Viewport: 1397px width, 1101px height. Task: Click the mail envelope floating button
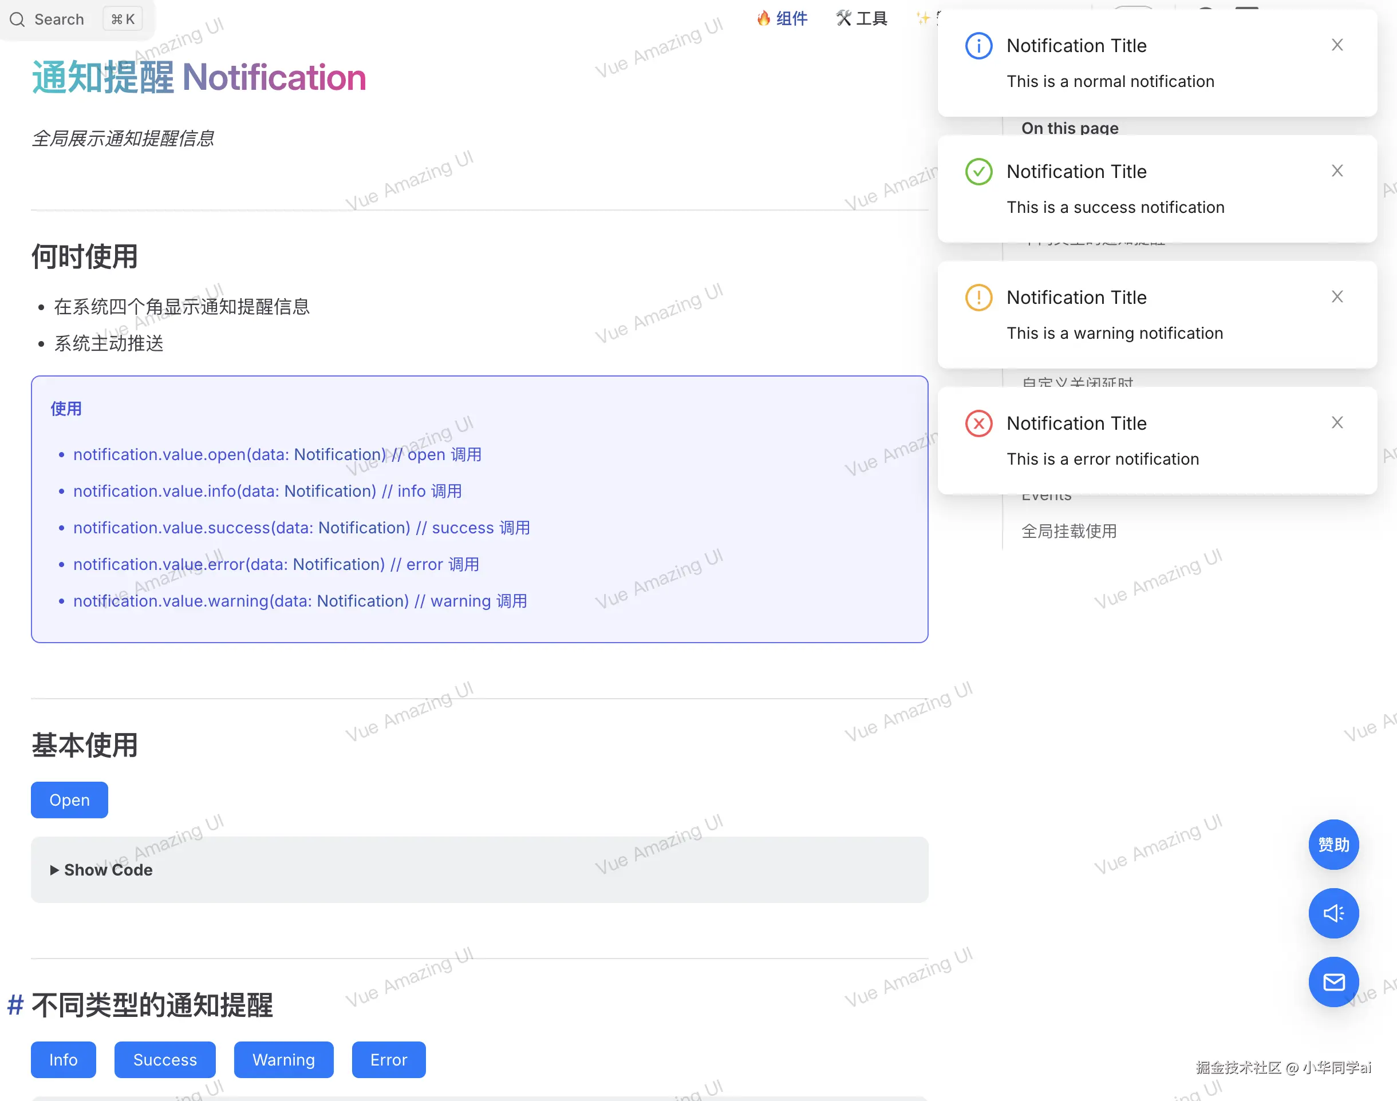point(1333,981)
